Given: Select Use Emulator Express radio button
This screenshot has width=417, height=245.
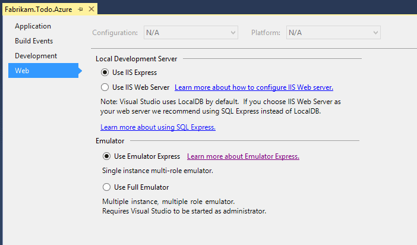Looking at the screenshot, I should coord(106,156).
